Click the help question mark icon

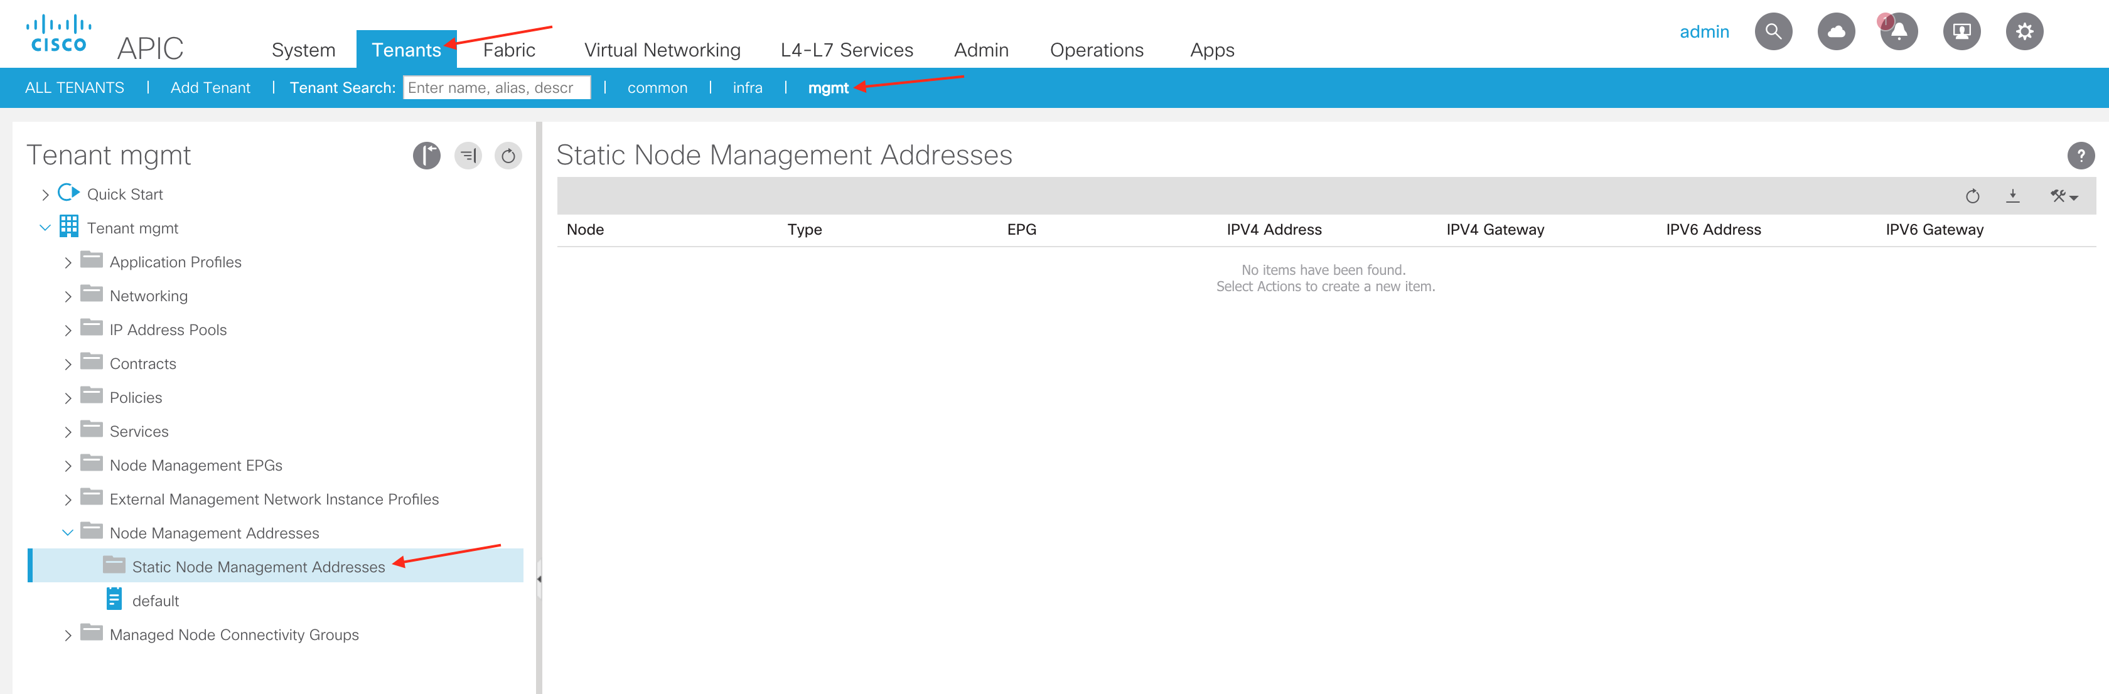[2080, 156]
